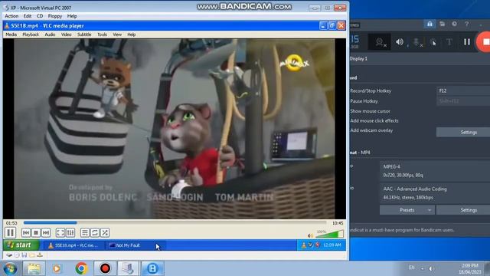This screenshot has height=276, width=490.
Task: Open VLC Help menu
Action: (x=131, y=34)
